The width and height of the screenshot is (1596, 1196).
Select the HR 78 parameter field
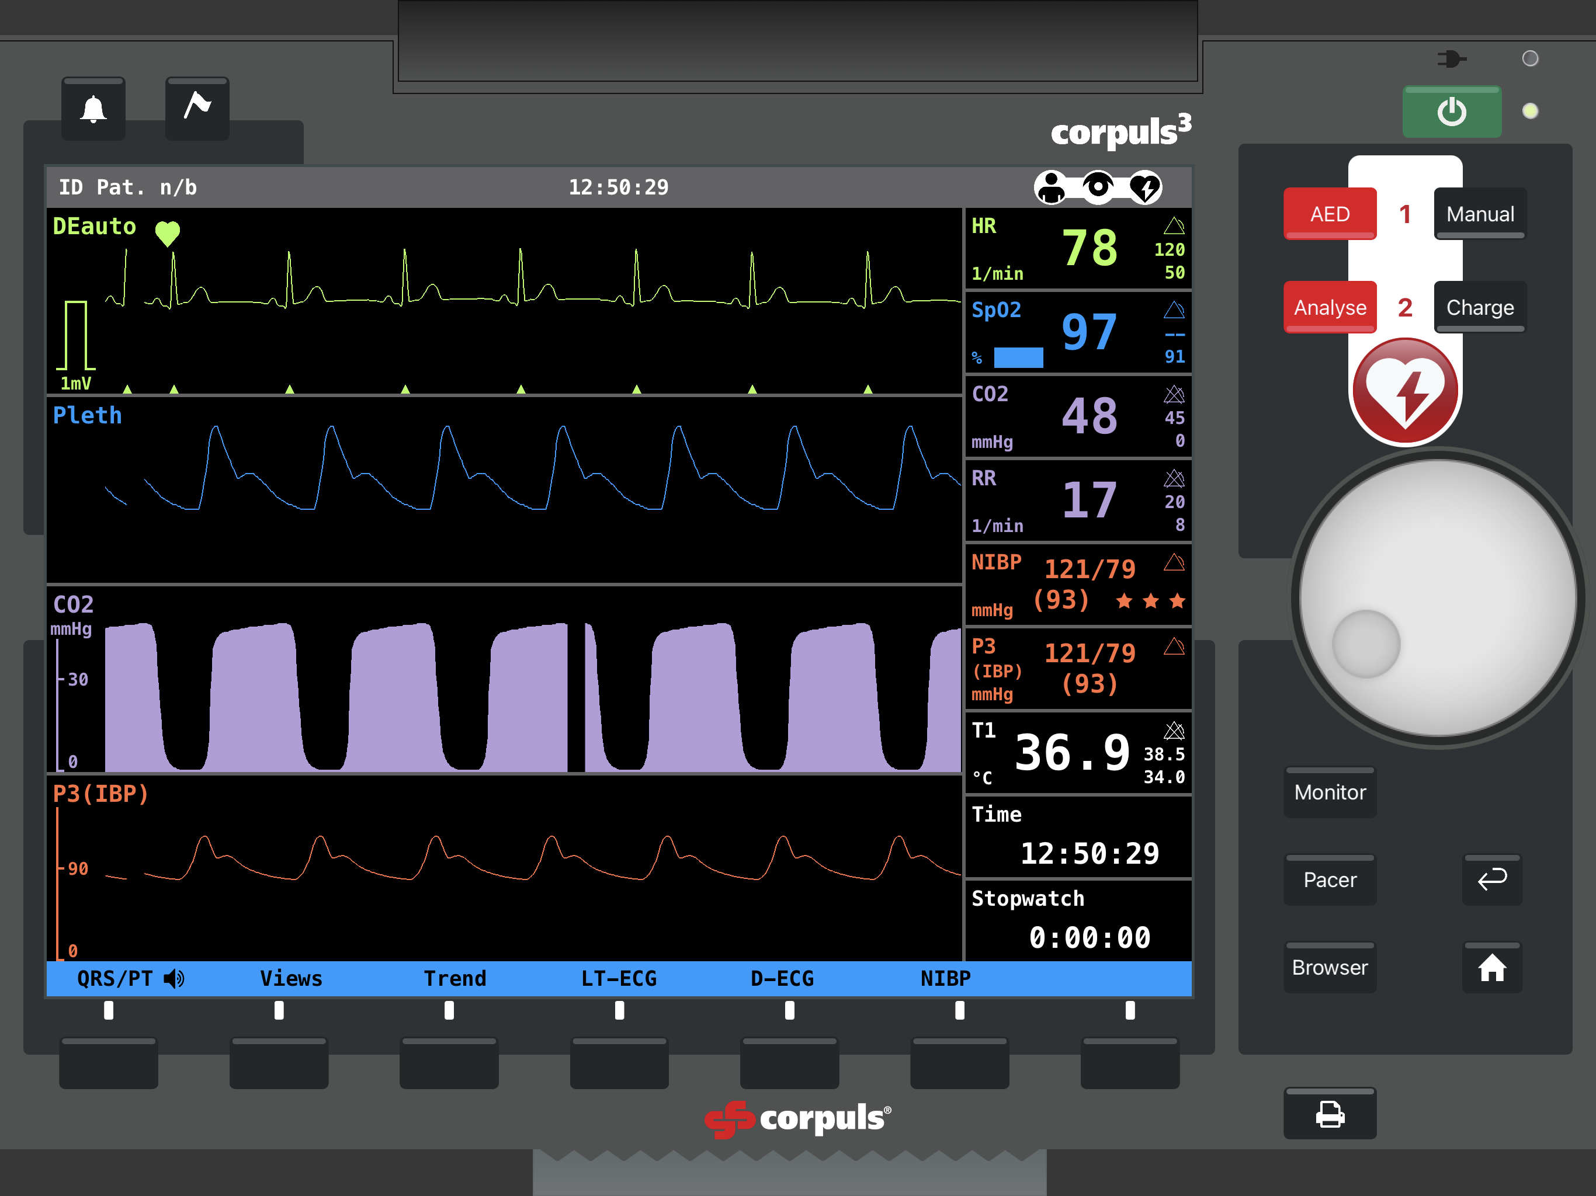point(1078,249)
